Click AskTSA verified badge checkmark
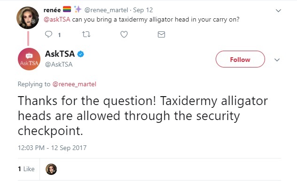This screenshot has height=181, width=297. click(x=81, y=54)
